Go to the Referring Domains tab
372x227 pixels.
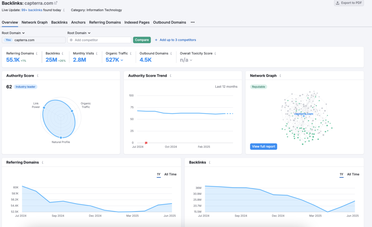pyautogui.click(x=105, y=22)
